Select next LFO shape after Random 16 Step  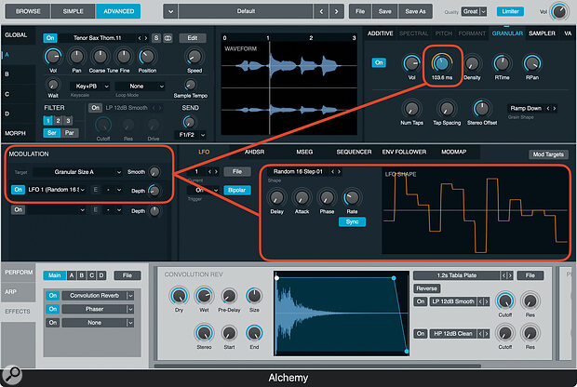[x=339, y=172]
